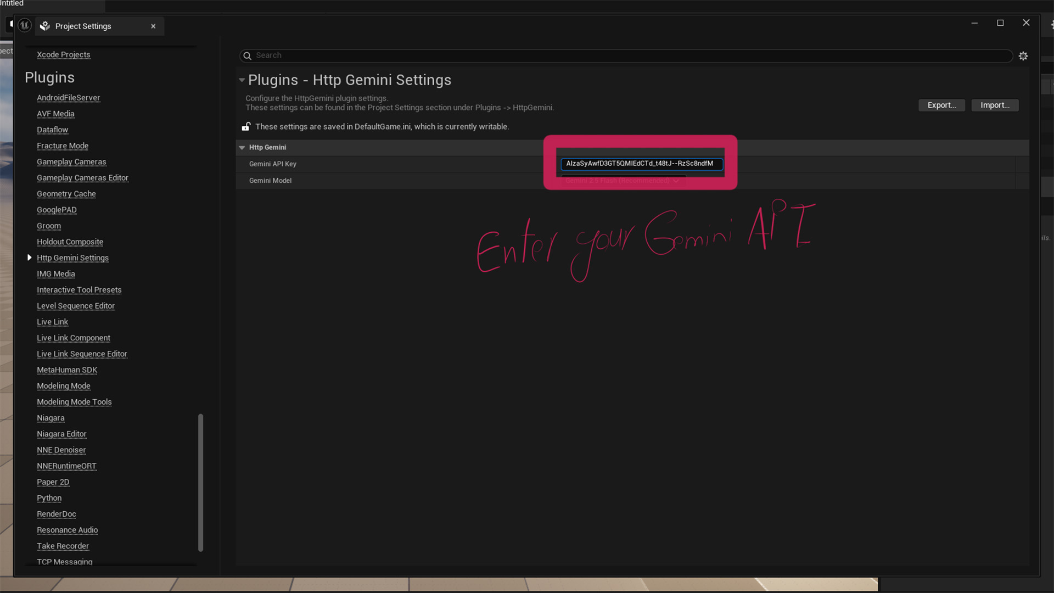Open AVF Media plugin settings
Image resolution: width=1054 pixels, height=593 pixels.
click(55, 114)
